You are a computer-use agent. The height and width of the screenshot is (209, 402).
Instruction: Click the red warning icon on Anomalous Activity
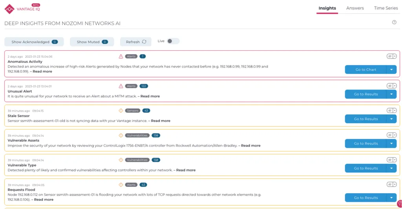point(121,57)
